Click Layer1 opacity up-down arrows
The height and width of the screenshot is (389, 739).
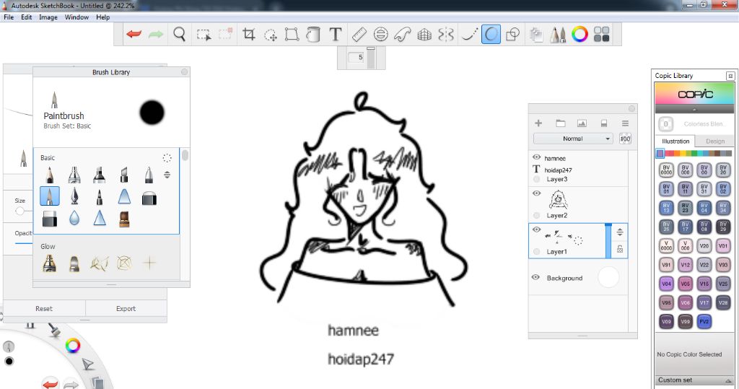coord(620,232)
